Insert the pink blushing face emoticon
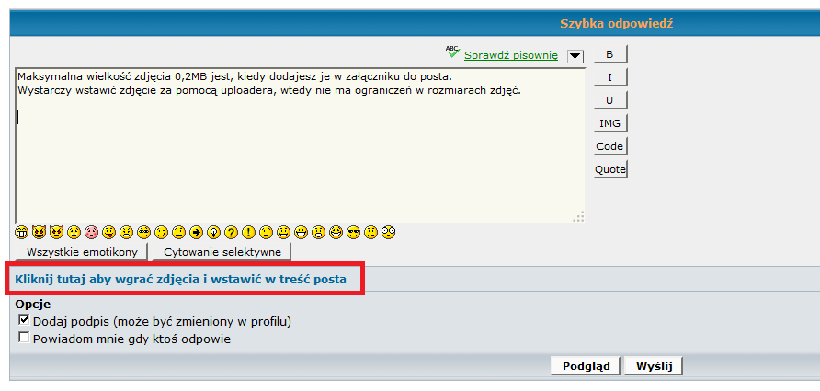820x391 pixels. (92, 231)
